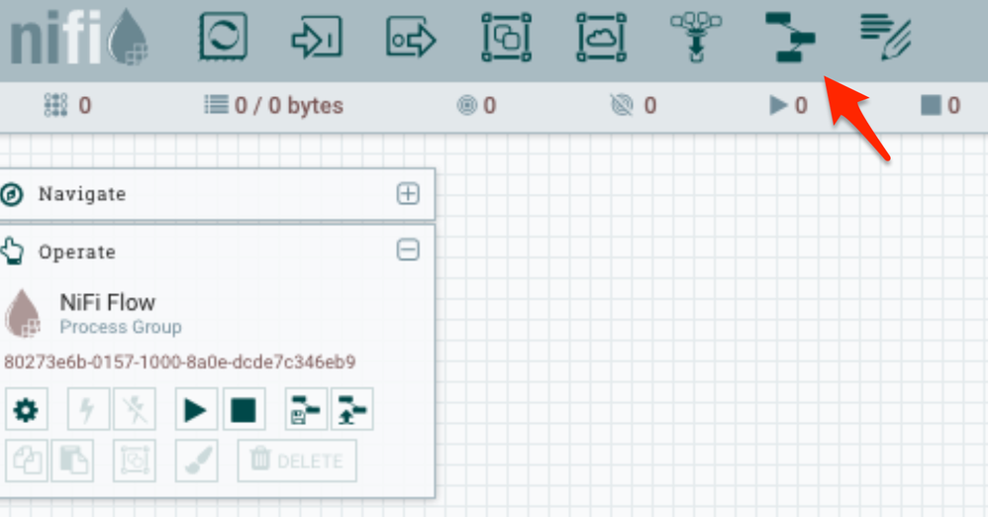
Task: Click the transmitting remote groups count icon
Action: point(466,105)
